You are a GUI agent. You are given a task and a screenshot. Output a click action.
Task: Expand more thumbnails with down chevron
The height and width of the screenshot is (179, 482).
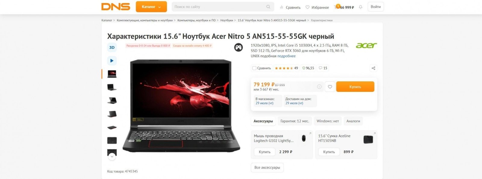[x=112, y=156]
